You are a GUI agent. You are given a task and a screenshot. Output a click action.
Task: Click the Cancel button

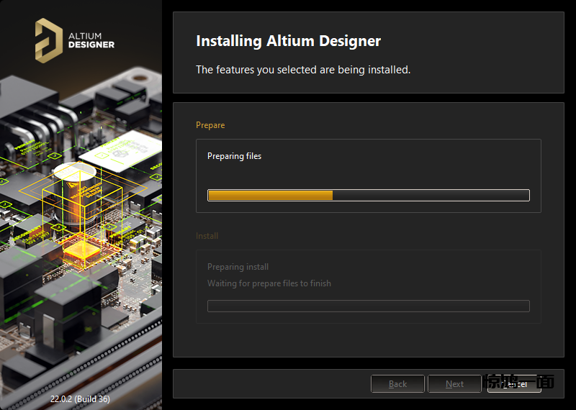pyautogui.click(x=513, y=384)
